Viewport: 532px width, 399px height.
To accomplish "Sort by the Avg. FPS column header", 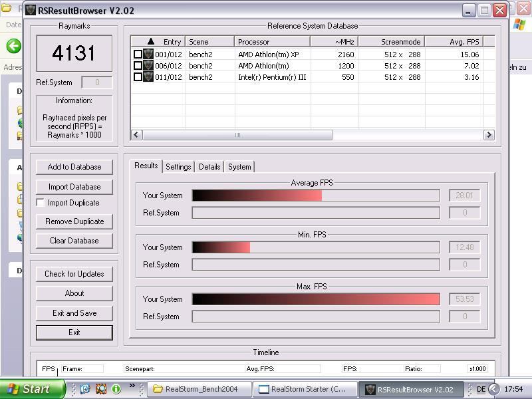I will [454, 42].
